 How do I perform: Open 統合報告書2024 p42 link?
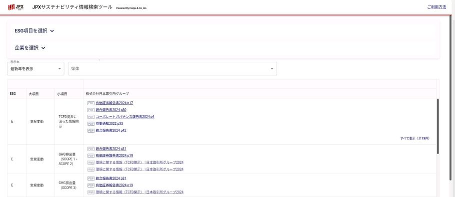click(111, 131)
